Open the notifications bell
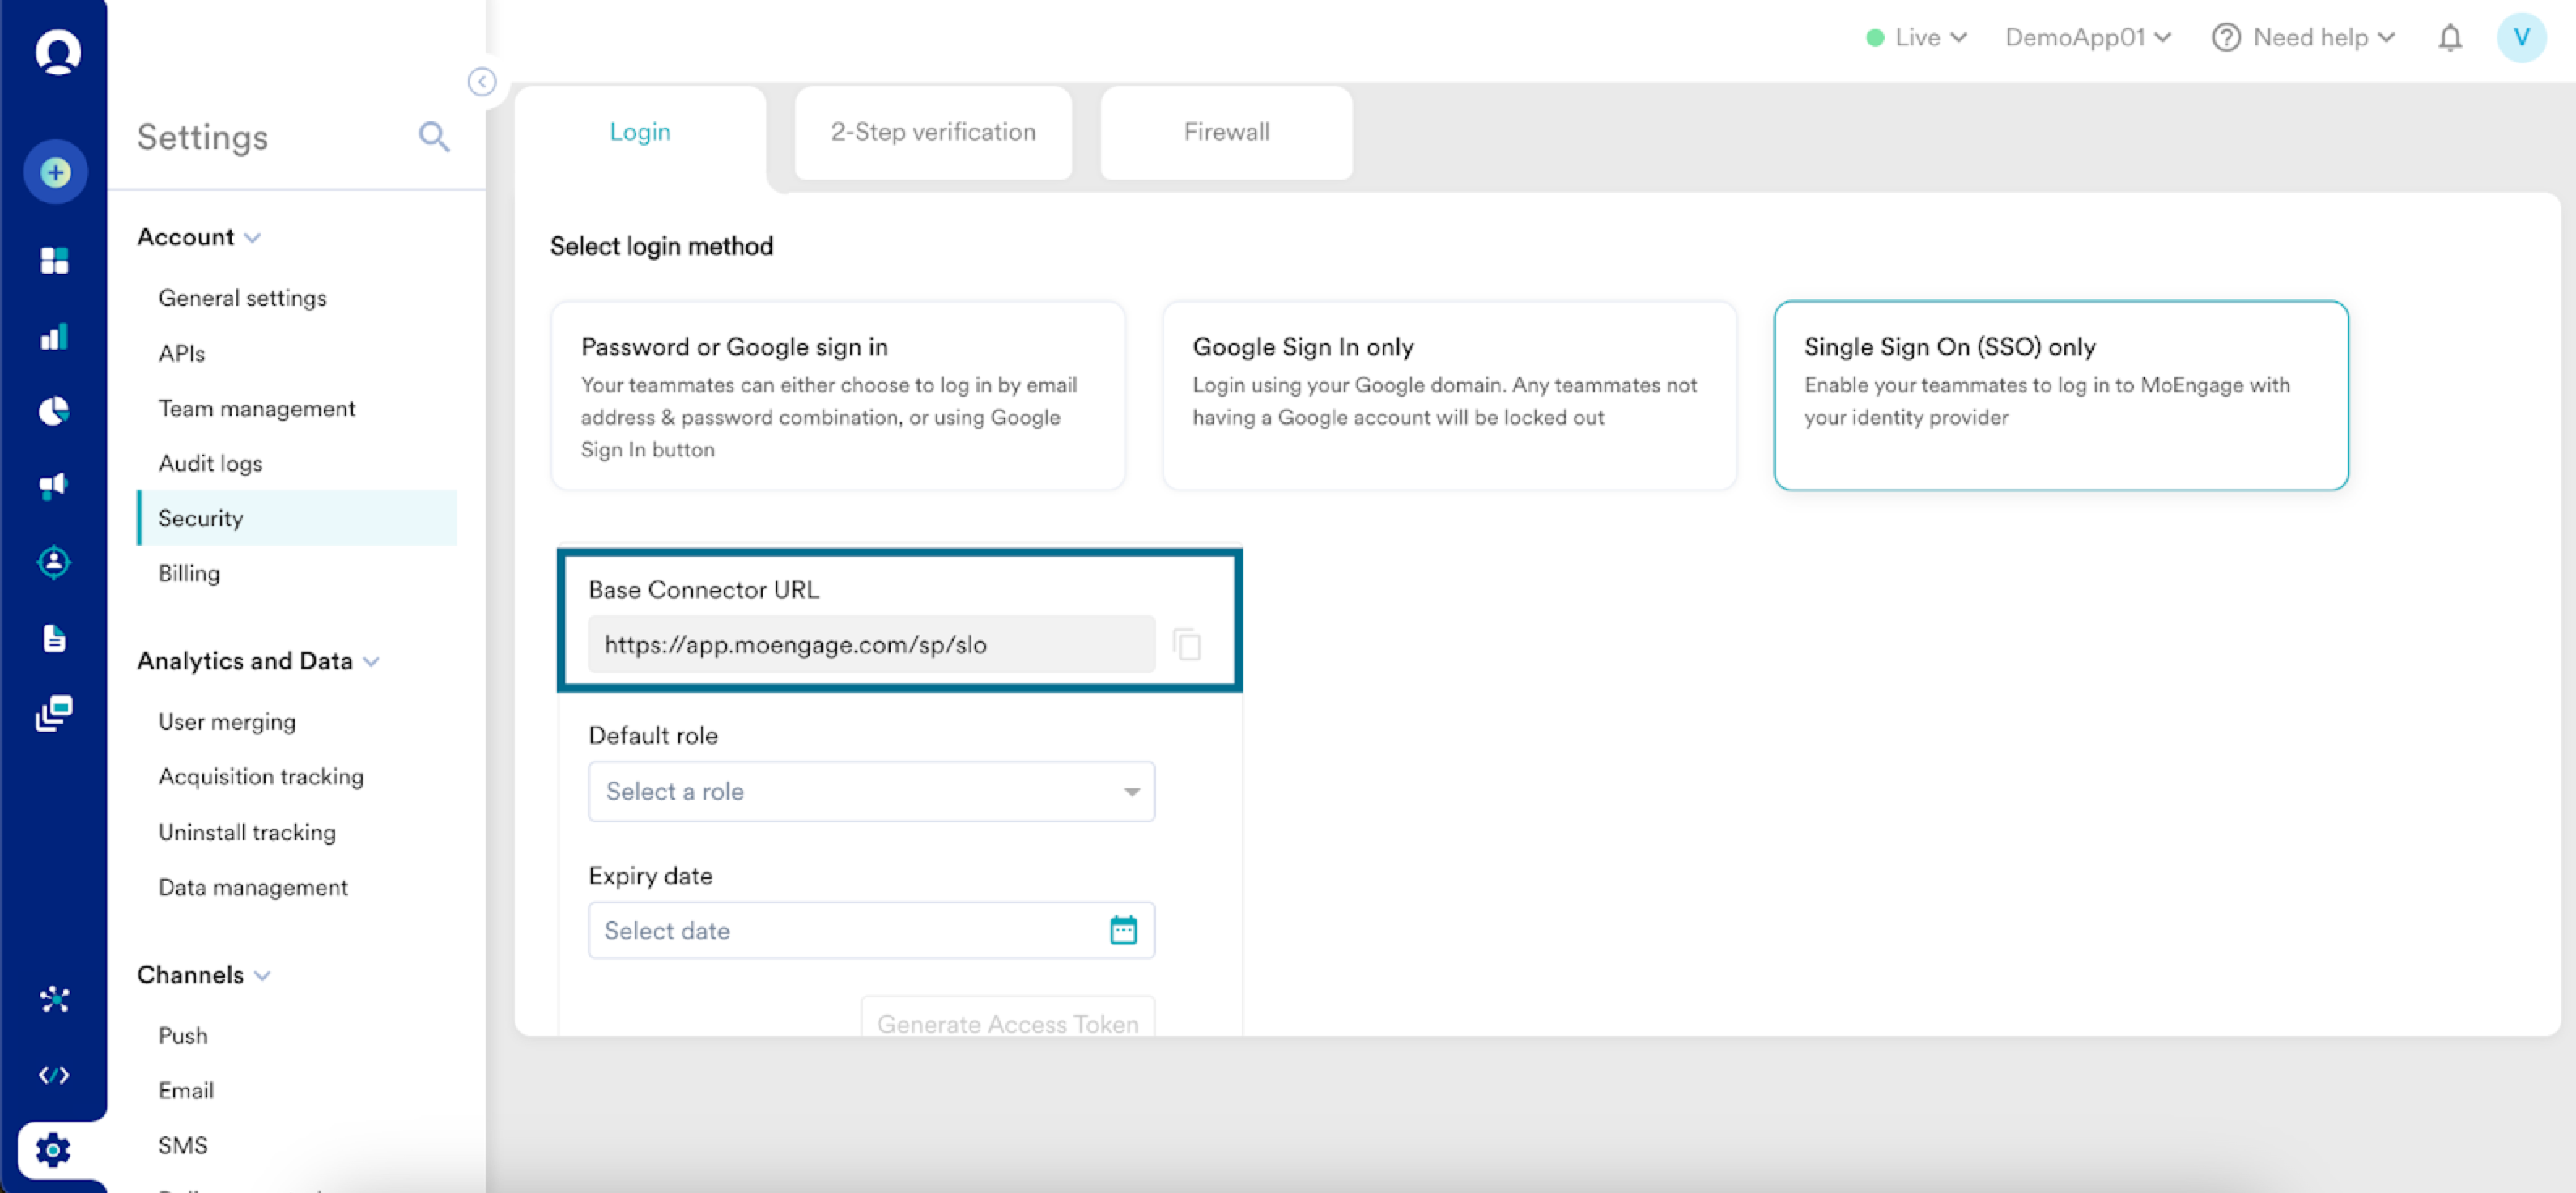Screen dimensions: 2576x1193 tap(2449, 38)
